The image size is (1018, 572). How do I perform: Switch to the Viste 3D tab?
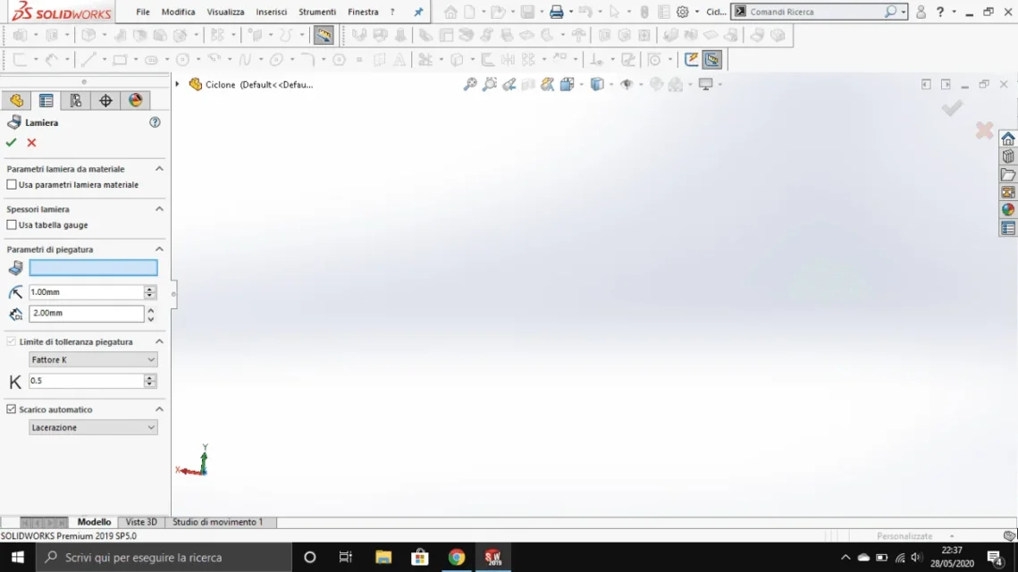tap(141, 522)
